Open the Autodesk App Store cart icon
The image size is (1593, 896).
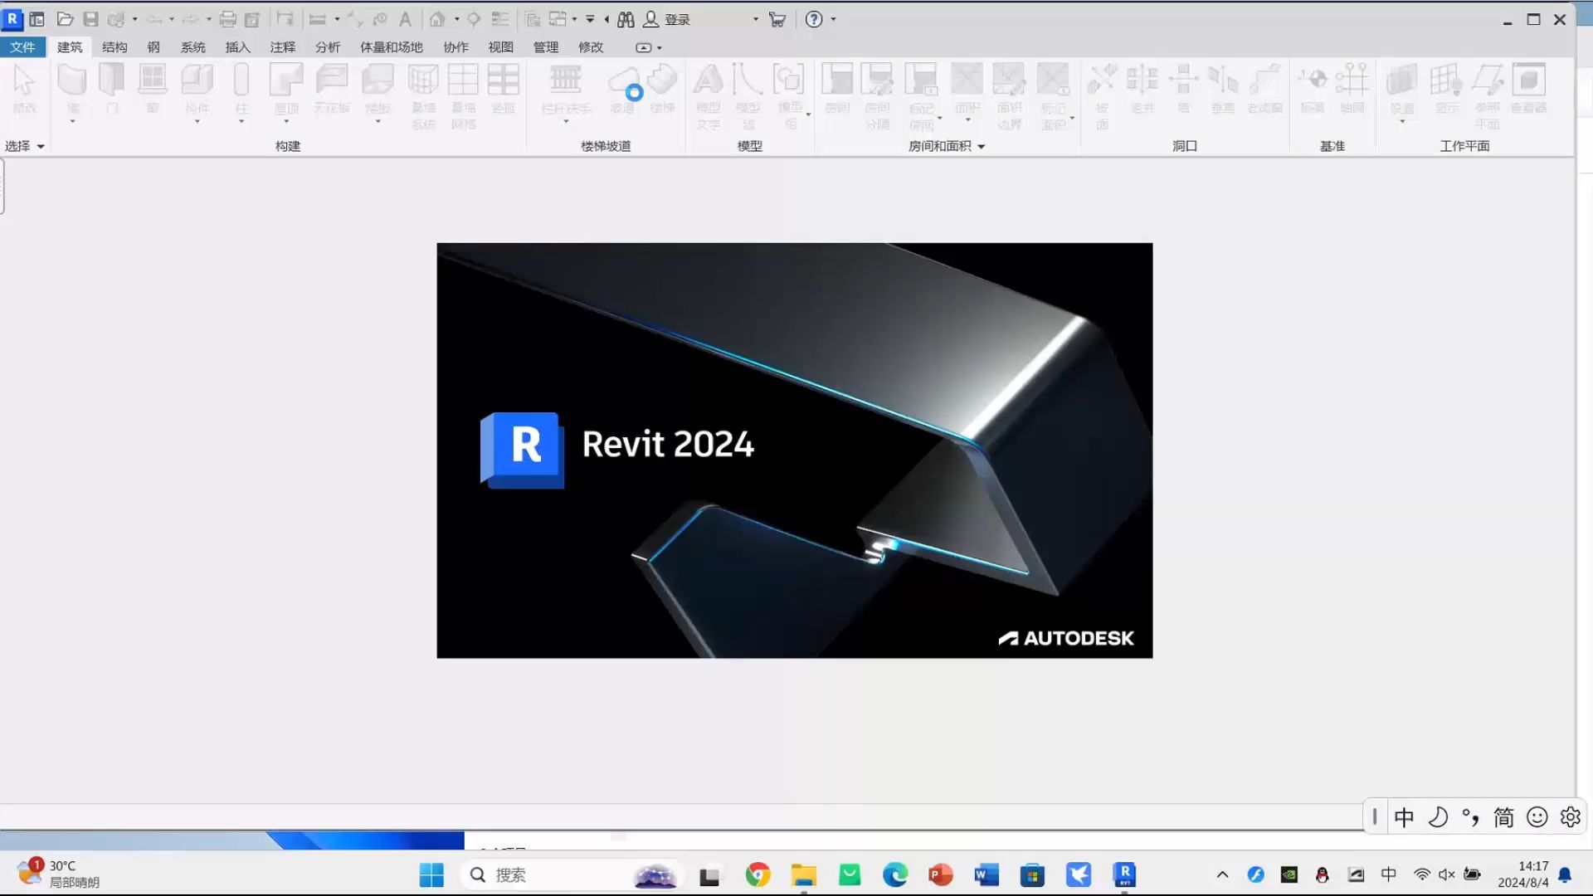[777, 19]
